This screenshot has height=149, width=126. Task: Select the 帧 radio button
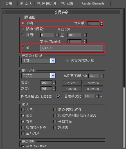click(23, 48)
